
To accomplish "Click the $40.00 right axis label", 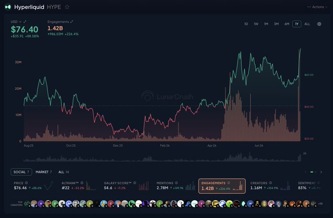I will tap(309, 107).
